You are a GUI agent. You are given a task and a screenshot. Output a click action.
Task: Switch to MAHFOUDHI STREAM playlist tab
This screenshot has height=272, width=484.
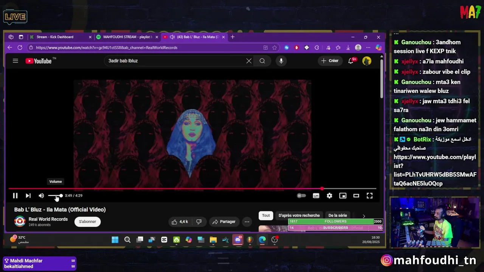click(x=127, y=37)
